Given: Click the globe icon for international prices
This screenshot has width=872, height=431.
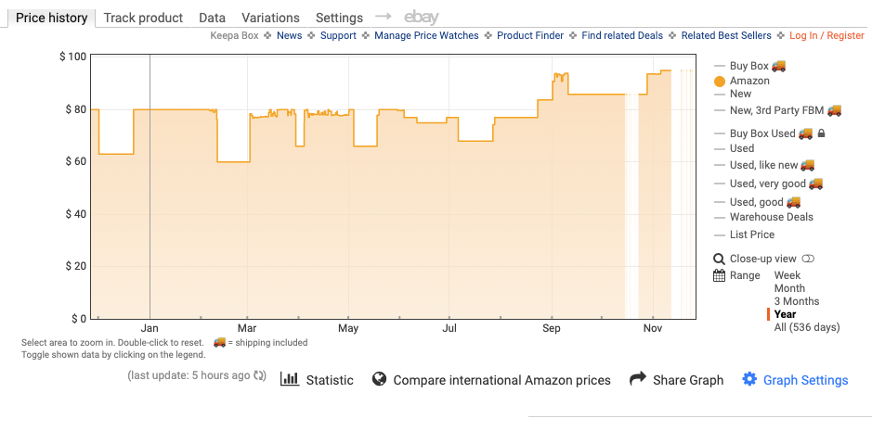Looking at the screenshot, I should point(379,379).
